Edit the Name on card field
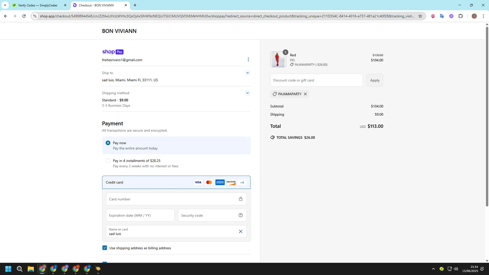This screenshot has width=489, height=275. click(x=176, y=232)
